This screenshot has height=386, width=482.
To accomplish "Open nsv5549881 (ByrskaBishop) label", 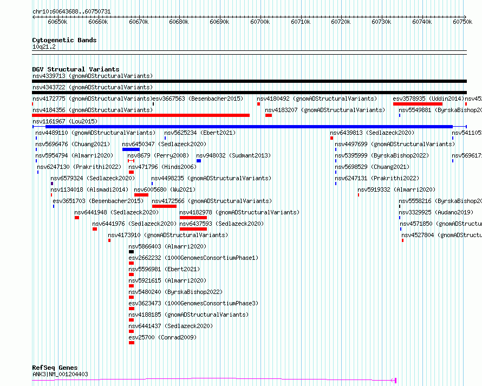I will [440, 110].
